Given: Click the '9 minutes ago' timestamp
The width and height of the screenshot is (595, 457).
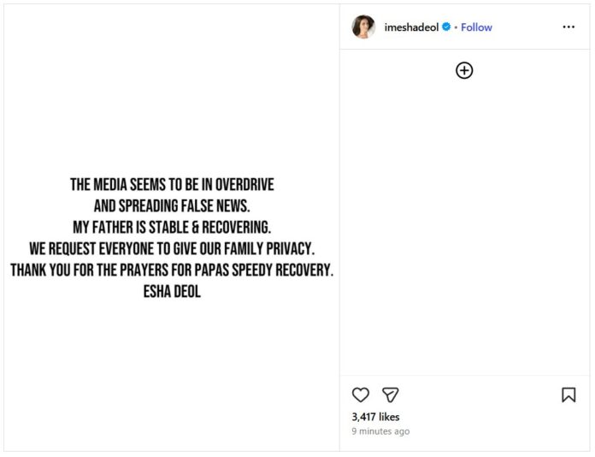Looking at the screenshot, I should coord(380,431).
